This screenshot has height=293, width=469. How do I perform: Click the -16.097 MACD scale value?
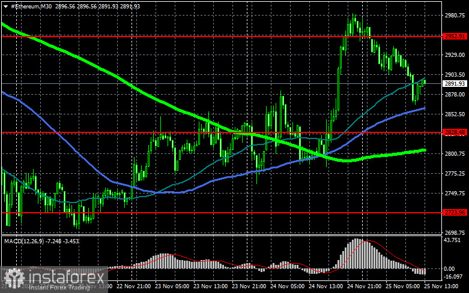453,277
